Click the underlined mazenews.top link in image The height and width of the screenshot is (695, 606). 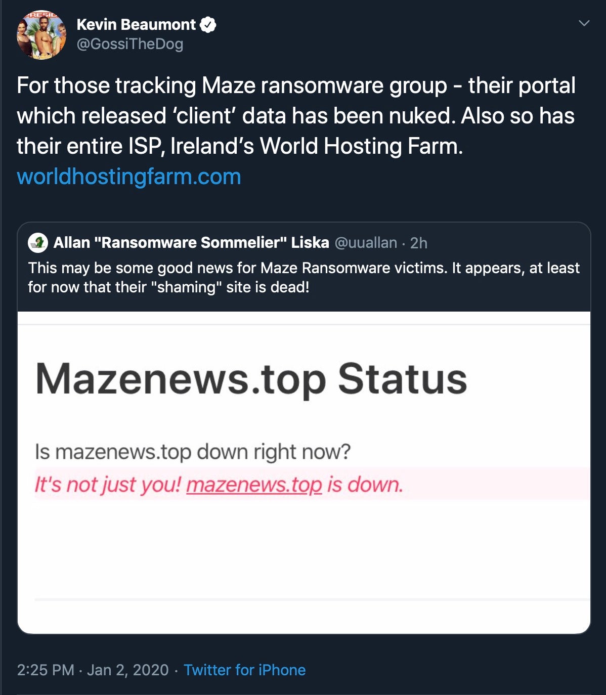(254, 485)
